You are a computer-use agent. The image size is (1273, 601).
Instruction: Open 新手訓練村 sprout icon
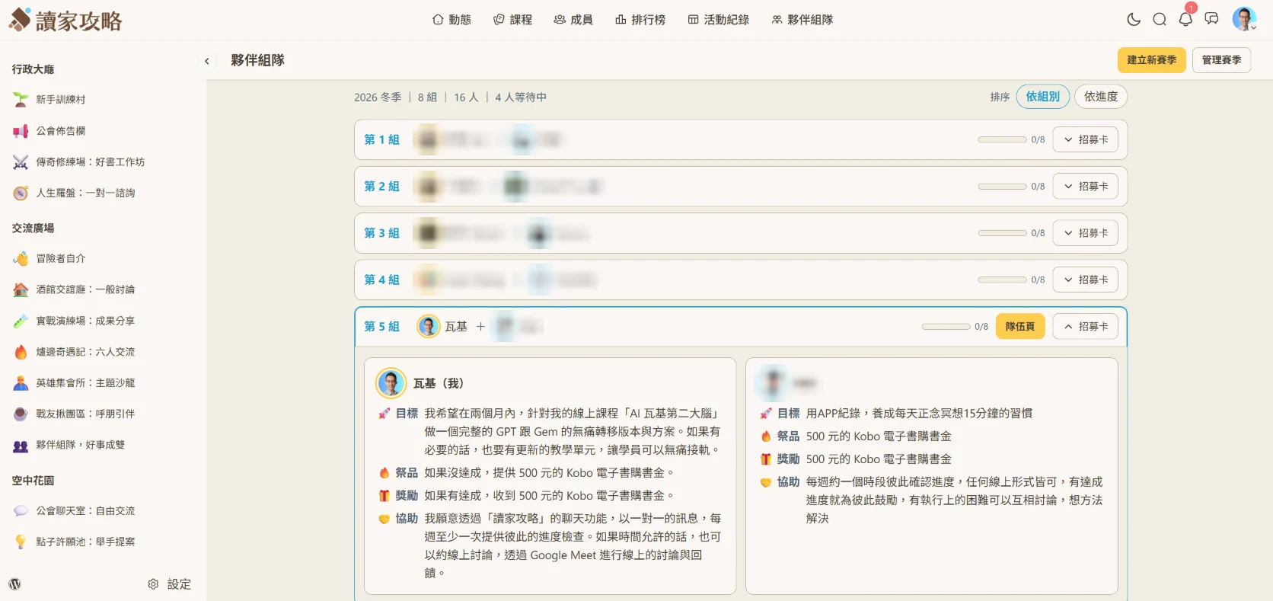coord(21,100)
